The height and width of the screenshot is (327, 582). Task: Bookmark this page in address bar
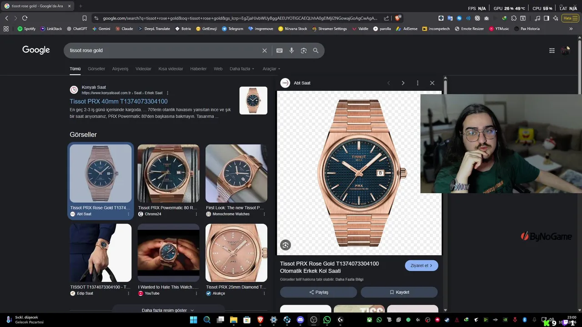[x=85, y=18]
